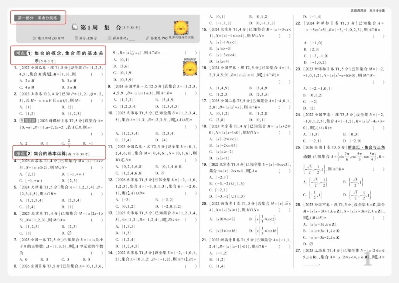
Task: Select option "D. {x|x<1}" of question 18
Action: (219, 158)
